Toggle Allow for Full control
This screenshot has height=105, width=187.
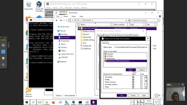pyautogui.click(x=133, y=77)
